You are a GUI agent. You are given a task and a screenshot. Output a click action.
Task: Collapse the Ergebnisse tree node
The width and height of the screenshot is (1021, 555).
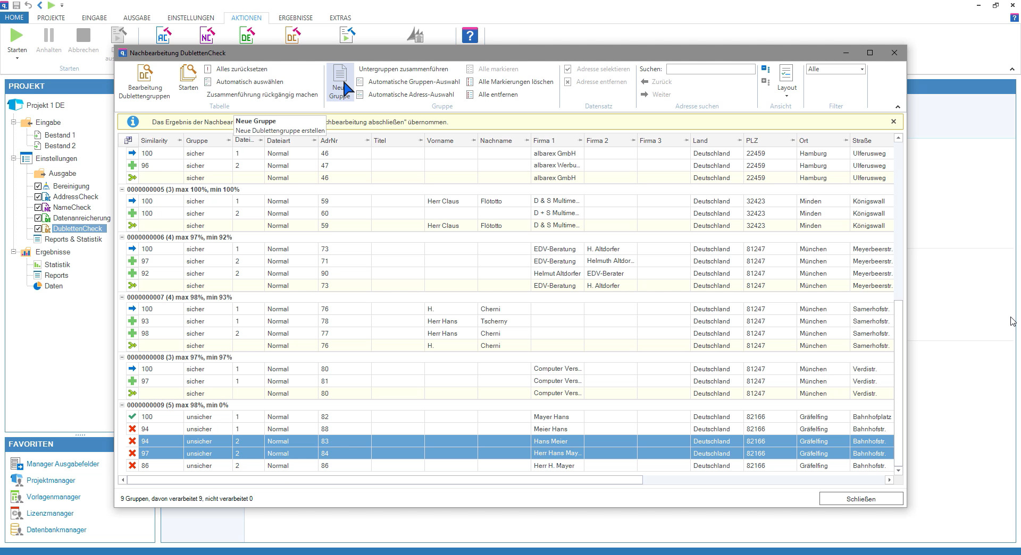(x=14, y=252)
